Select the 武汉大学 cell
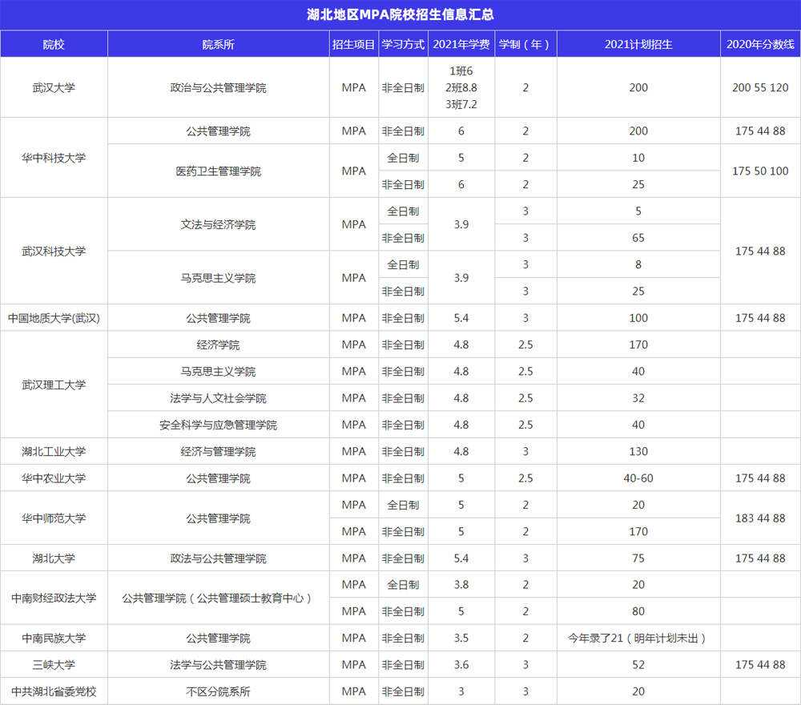This screenshot has width=801, height=705. 54,87
